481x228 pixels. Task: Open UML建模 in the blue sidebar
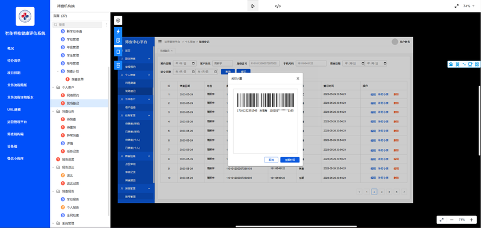point(14,110)
